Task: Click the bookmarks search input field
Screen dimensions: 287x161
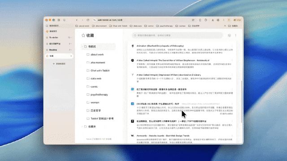Action: (177, 35)
